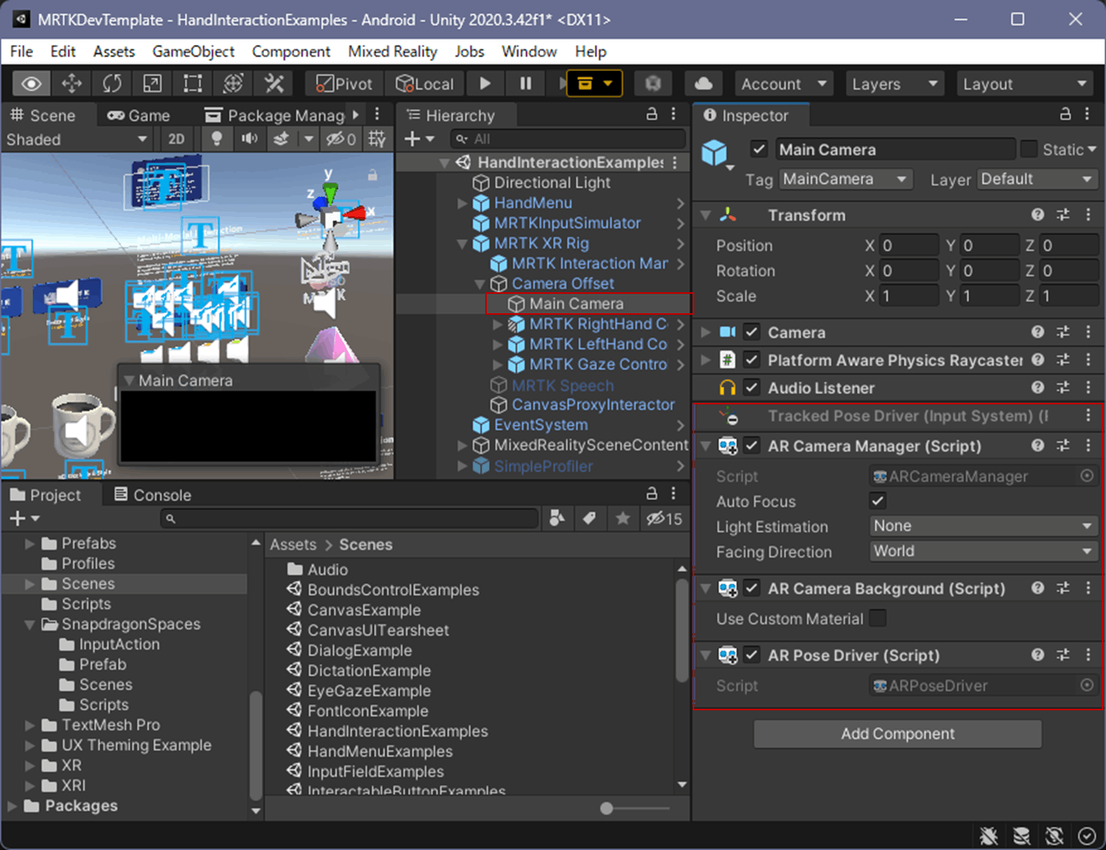
Task: Toggle scene grid visibility icon
Action: 376,139
